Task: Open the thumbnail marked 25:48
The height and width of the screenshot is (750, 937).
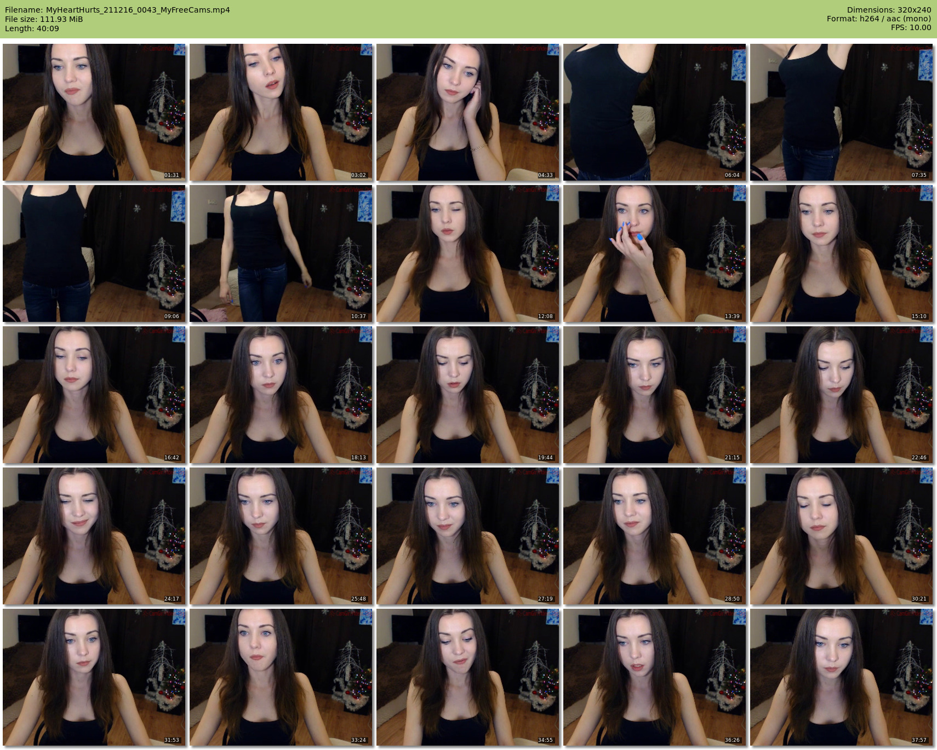Action: [x=281, y=536]
